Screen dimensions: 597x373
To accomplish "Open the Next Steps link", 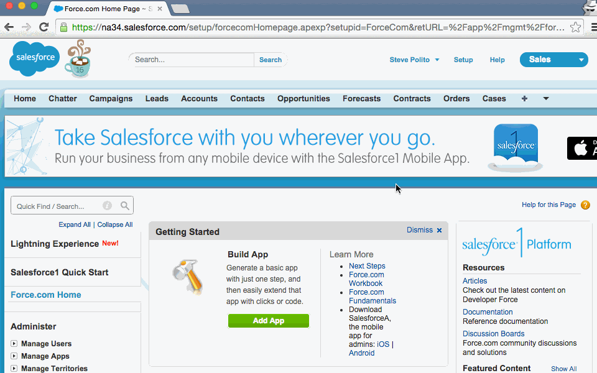I will 367,265.
